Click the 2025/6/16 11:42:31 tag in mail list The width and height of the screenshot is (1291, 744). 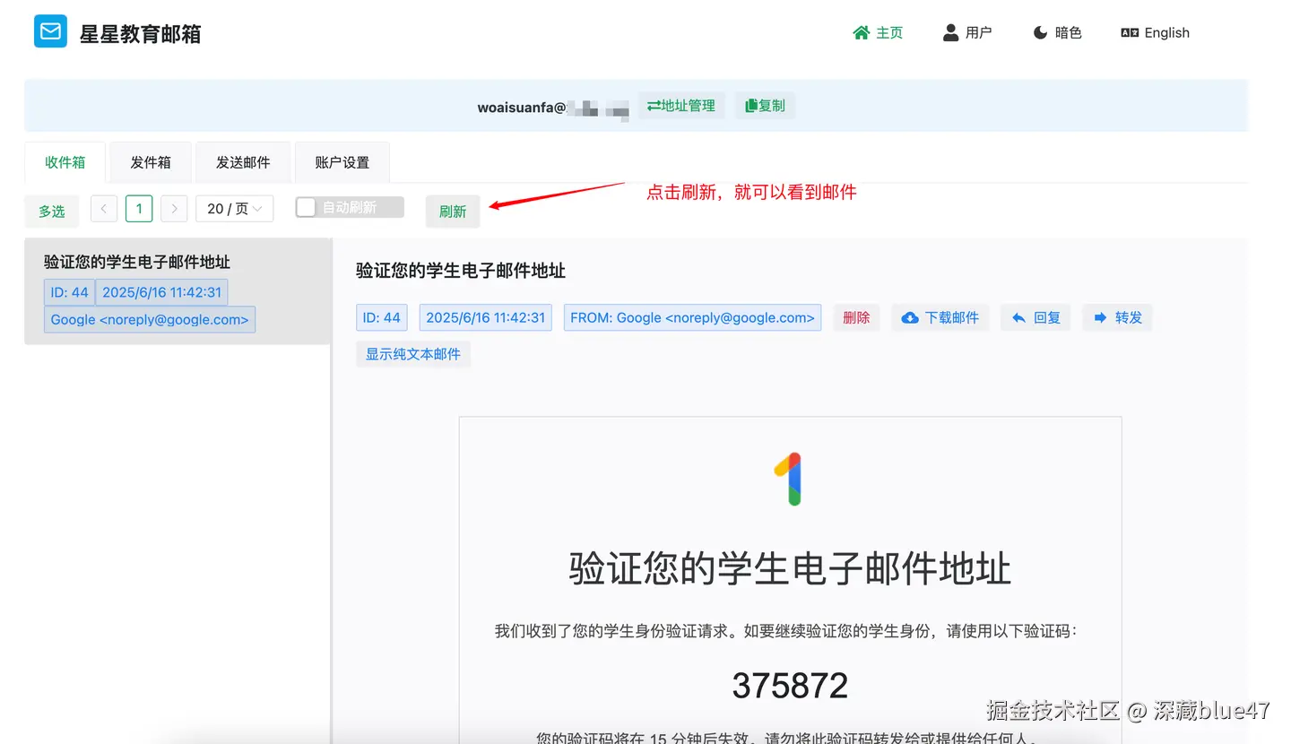[161, 292]
